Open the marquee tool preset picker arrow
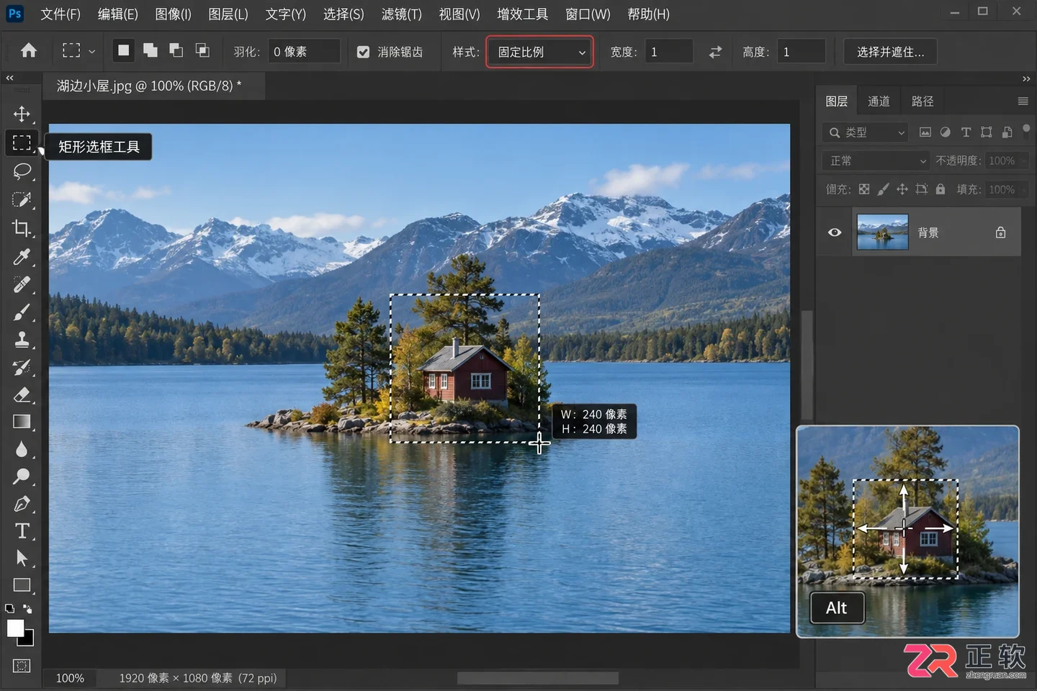 [x=91, y=52]
